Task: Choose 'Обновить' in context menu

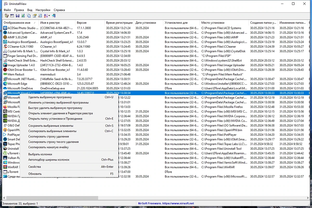Action: coord(69,174)
